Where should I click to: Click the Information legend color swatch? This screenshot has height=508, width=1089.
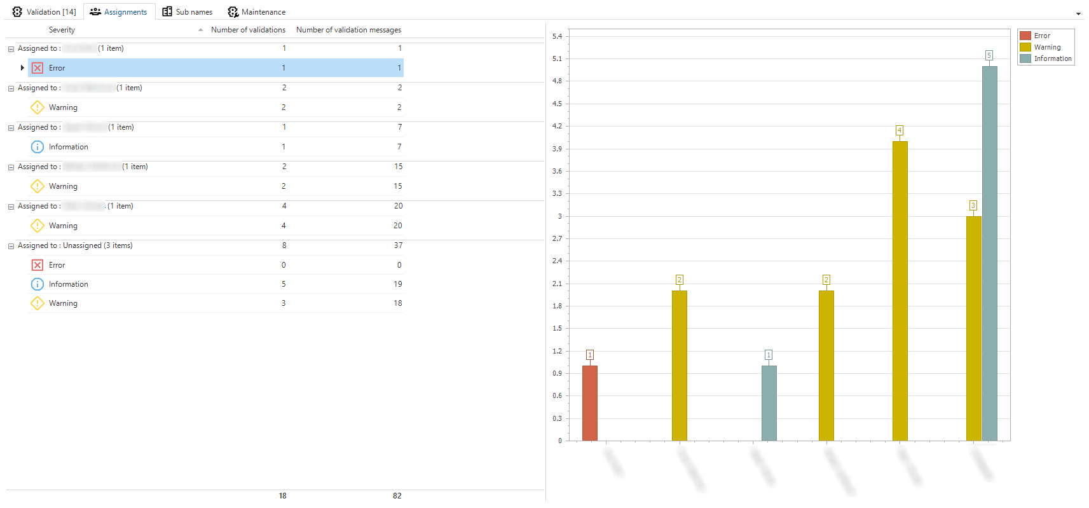1025,58
